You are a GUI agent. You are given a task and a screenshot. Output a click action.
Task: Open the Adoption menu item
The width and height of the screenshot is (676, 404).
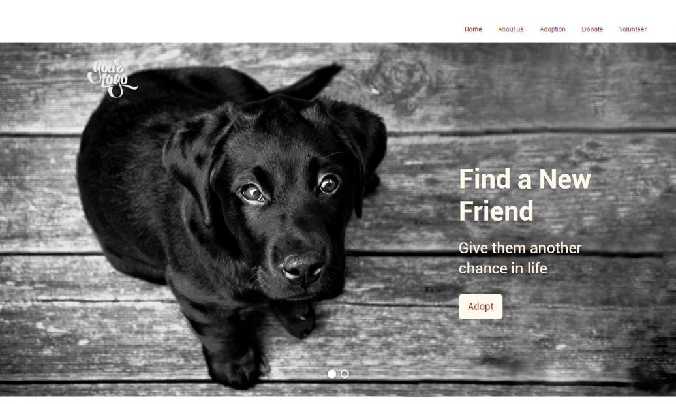(x=552, y=29)
